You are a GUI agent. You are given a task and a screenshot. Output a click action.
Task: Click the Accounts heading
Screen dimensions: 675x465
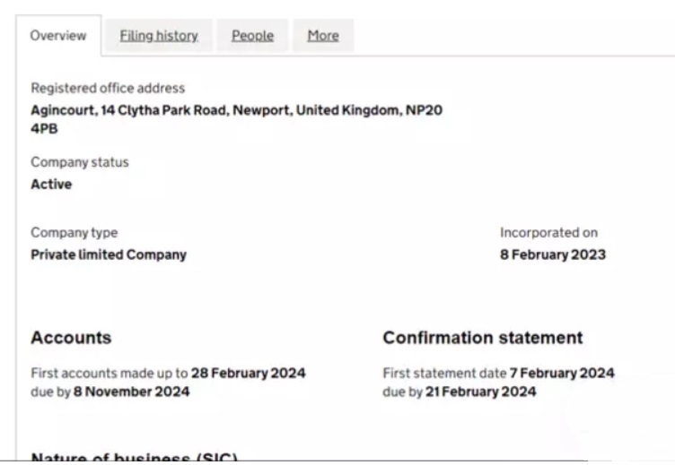click(x=71, y=338)
